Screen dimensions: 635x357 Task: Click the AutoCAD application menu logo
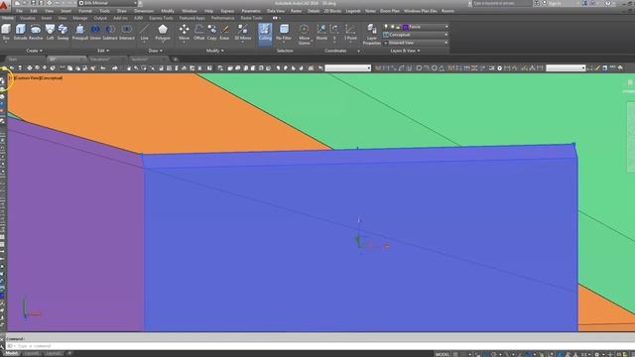[4, 5]
